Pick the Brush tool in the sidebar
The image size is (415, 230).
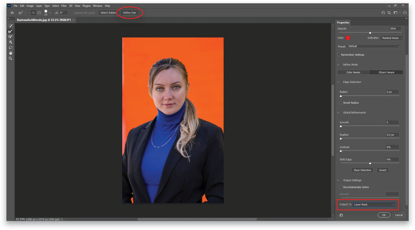click(x=10, y=36)
